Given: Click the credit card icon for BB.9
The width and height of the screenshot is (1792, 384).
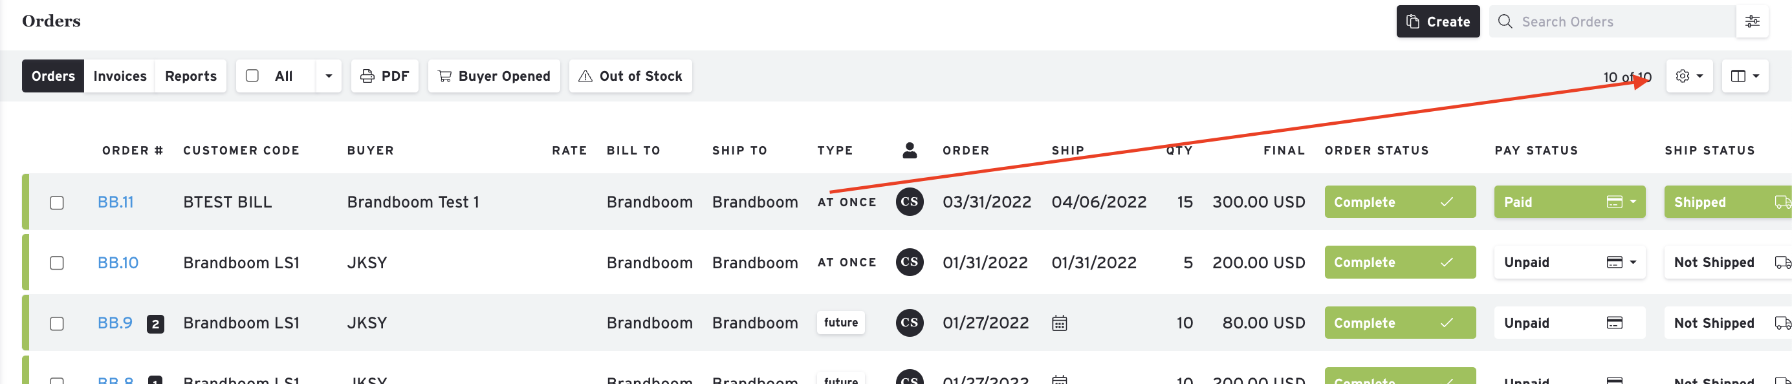Looking at the screenshot, I should click(1615, 323).
